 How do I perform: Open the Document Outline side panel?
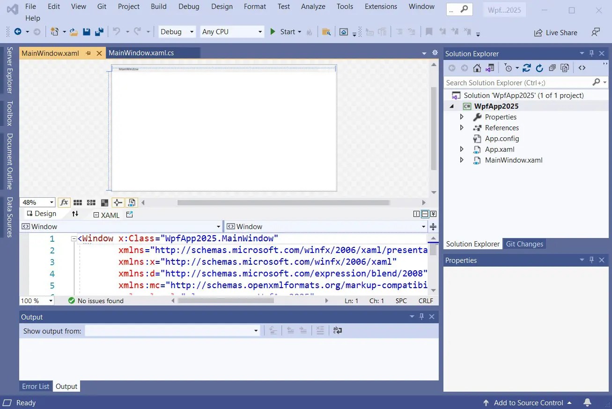pyautogui.click(x=9, y=161)
